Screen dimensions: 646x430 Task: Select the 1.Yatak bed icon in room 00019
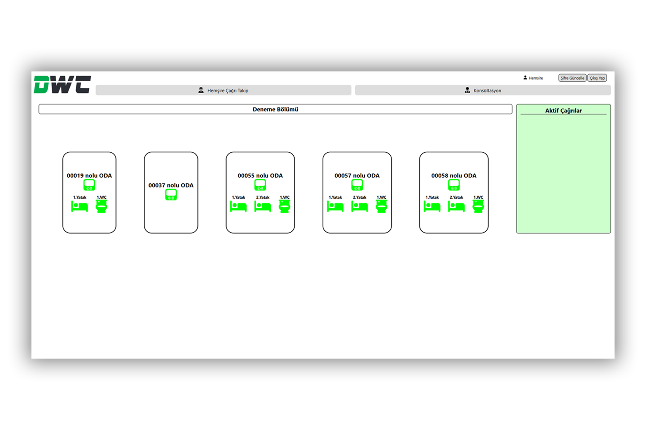point(80,207)
